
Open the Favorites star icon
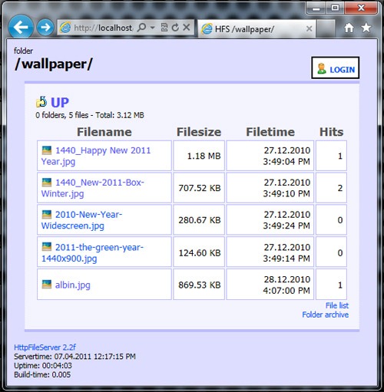tap(366, 28)
